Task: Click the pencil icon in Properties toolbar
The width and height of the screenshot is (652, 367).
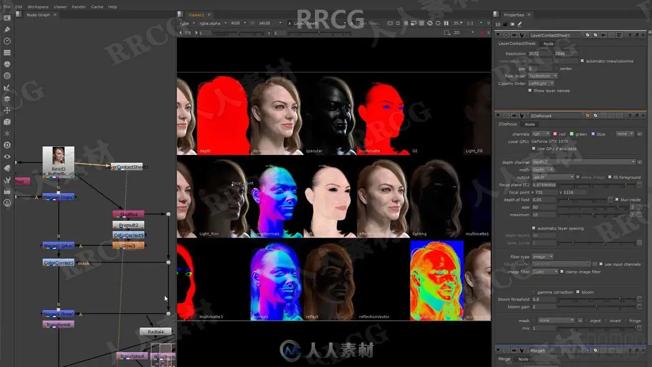Action: pos(520,24)
